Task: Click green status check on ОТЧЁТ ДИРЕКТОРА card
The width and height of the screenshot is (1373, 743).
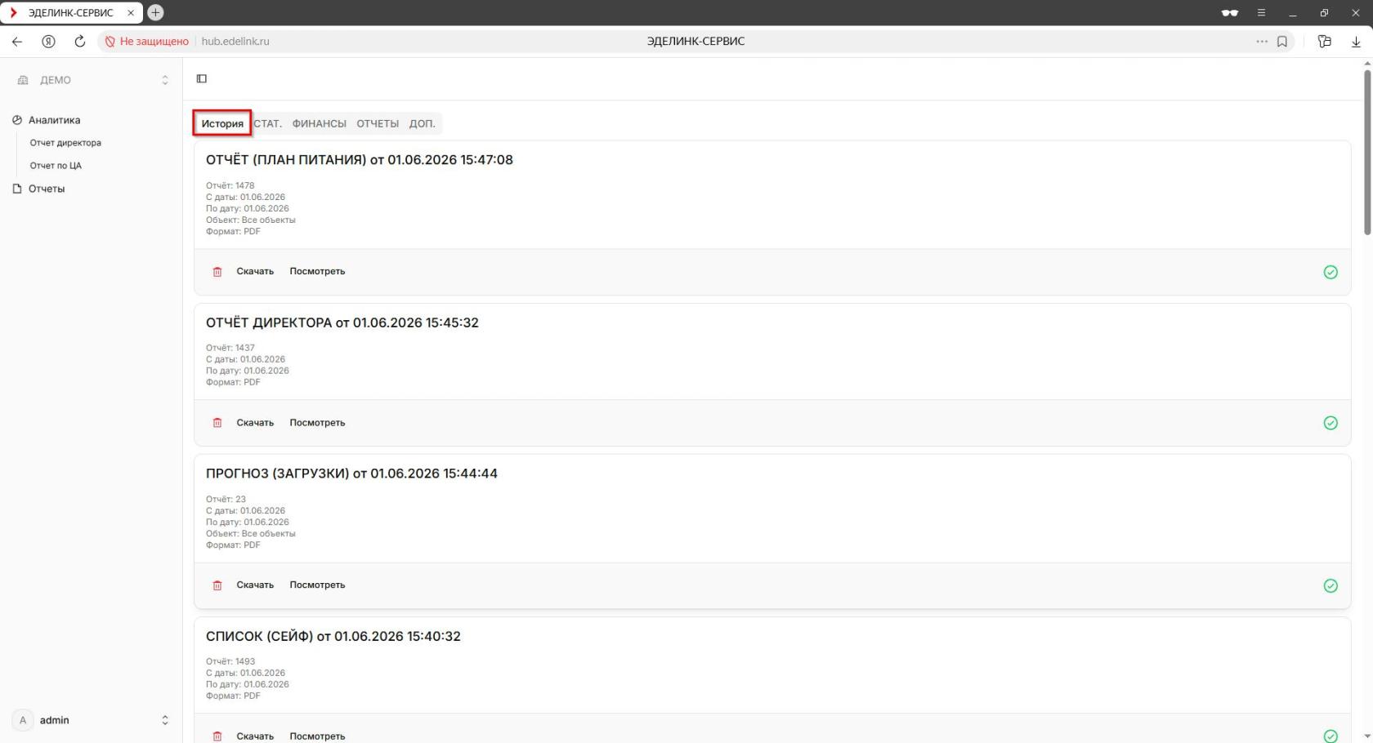Action: [x=1331, y=423]
